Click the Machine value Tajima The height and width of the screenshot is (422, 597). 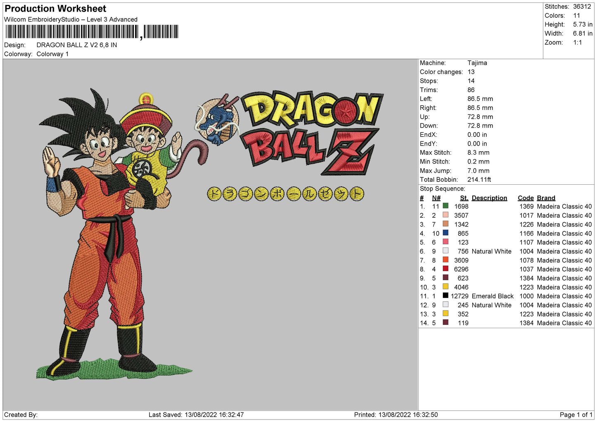(x=477, y=63)
